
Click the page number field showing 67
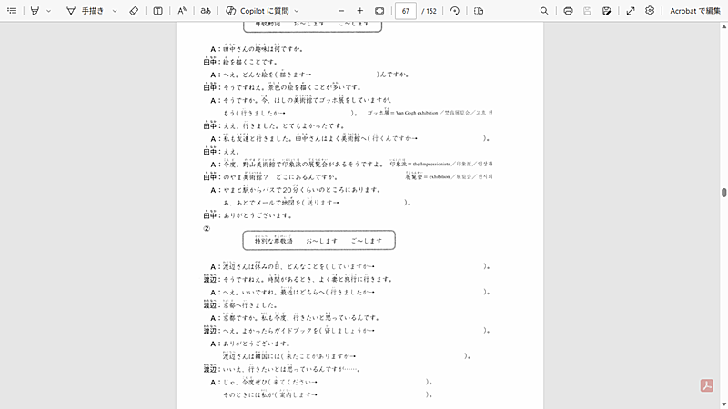tap(406, 11)
